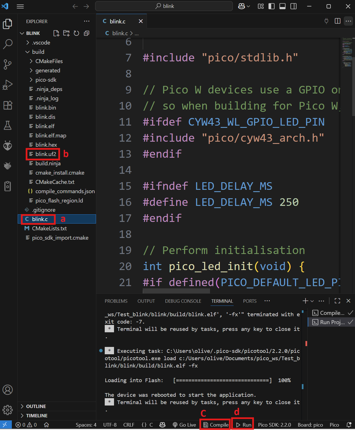
Task: Open the Extensions view
Action: pos(7,105)
